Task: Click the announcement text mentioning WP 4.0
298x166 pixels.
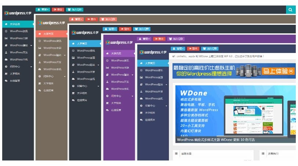Action: tap(220, 56)
